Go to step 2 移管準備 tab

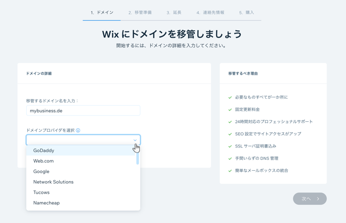[140, 12]
